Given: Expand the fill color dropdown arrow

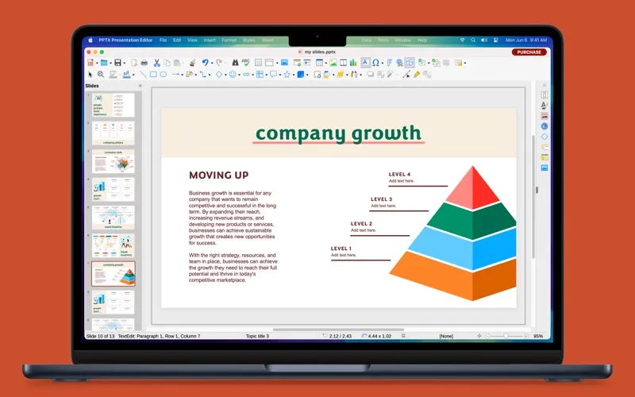Looking at the screenshot, I should click(133, 75).
